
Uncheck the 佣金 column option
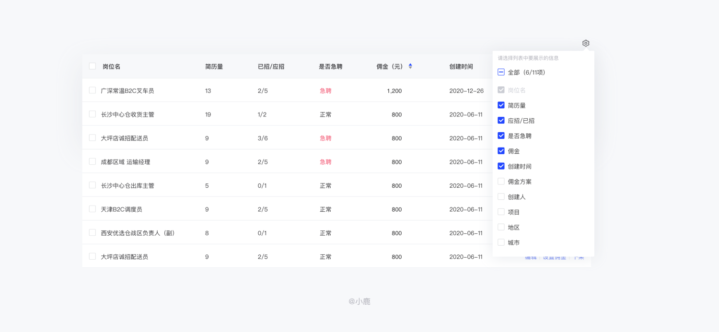501,151
